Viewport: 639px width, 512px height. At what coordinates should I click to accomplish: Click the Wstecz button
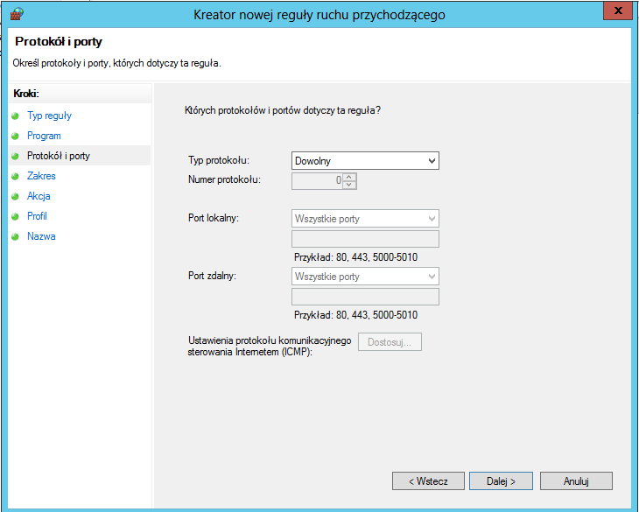(x=428, y=481)
